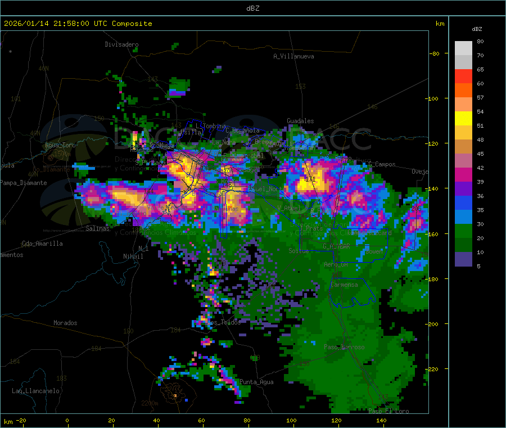
Task: Select the dark green 20 dBZ legend swatch
Action: tap(463, 245)
